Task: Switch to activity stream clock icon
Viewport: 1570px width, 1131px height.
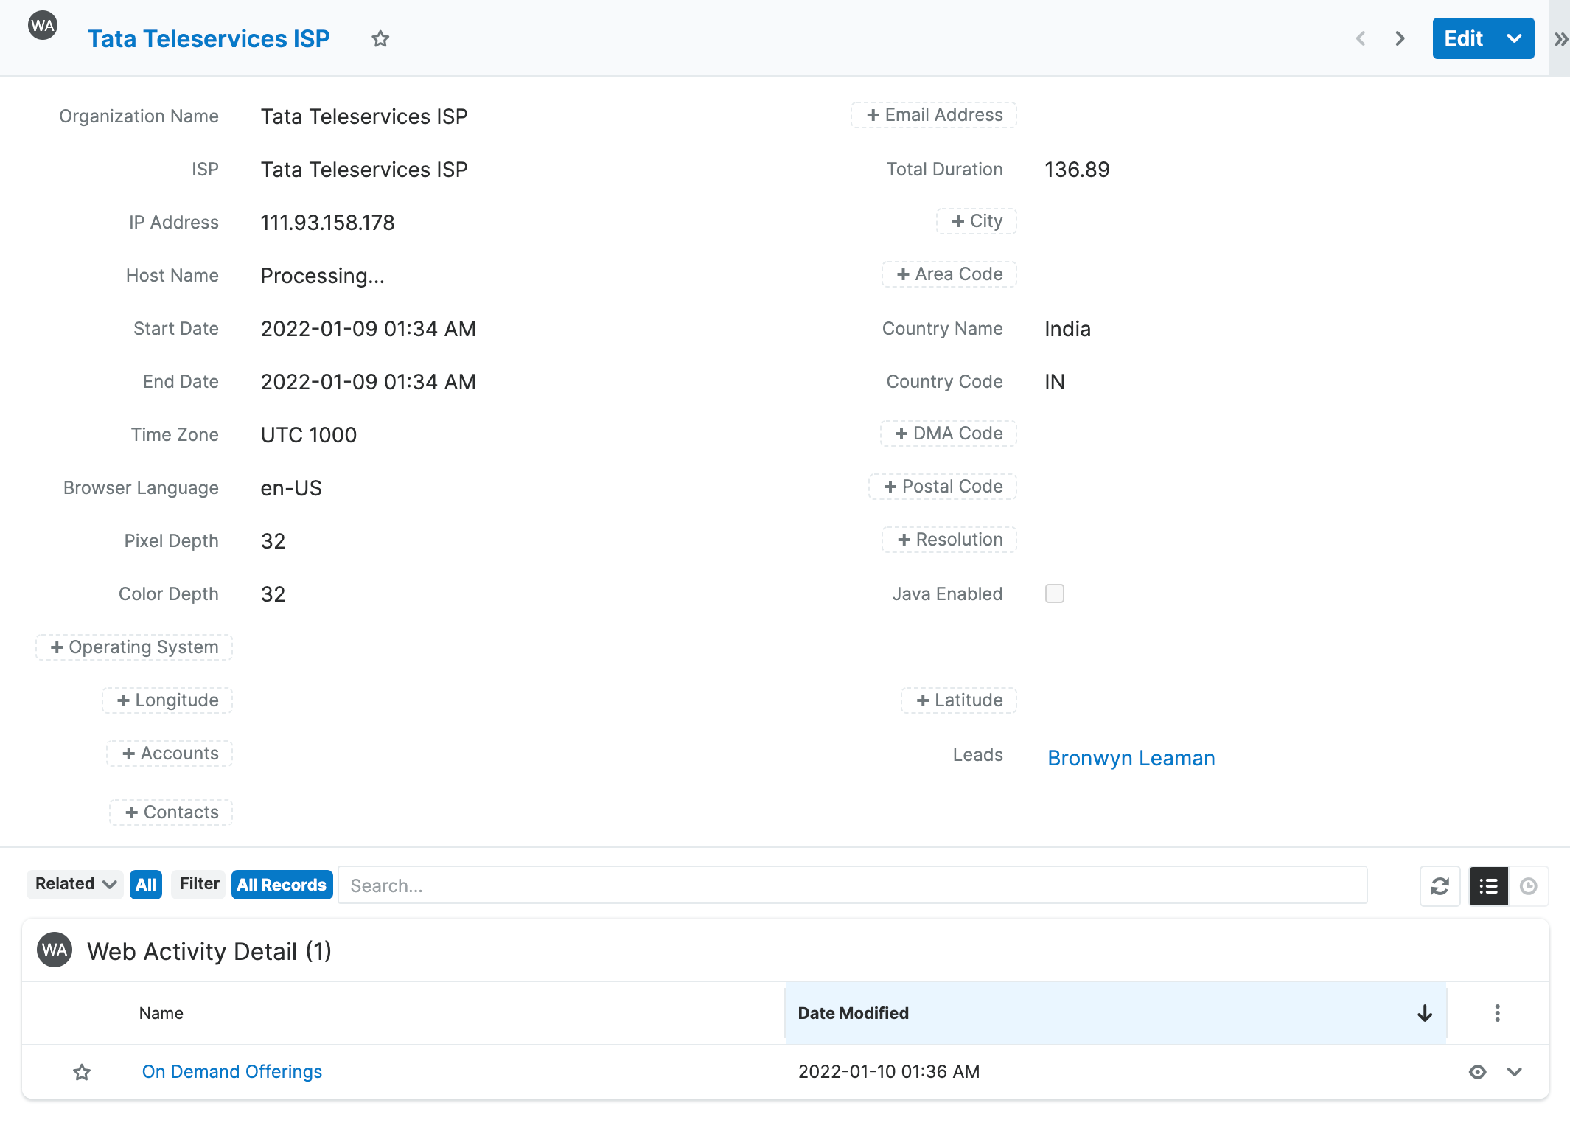Action: point(1528,885)
